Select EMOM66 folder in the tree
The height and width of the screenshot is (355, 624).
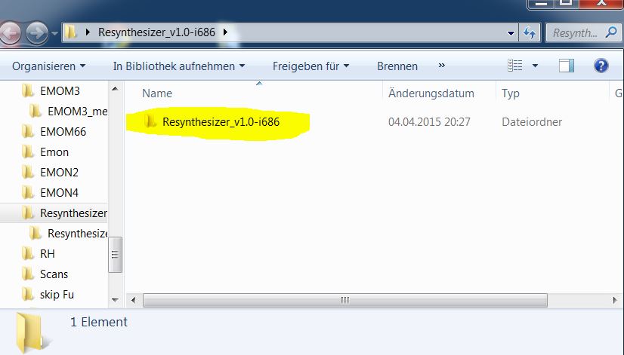(x=63, y=131)
